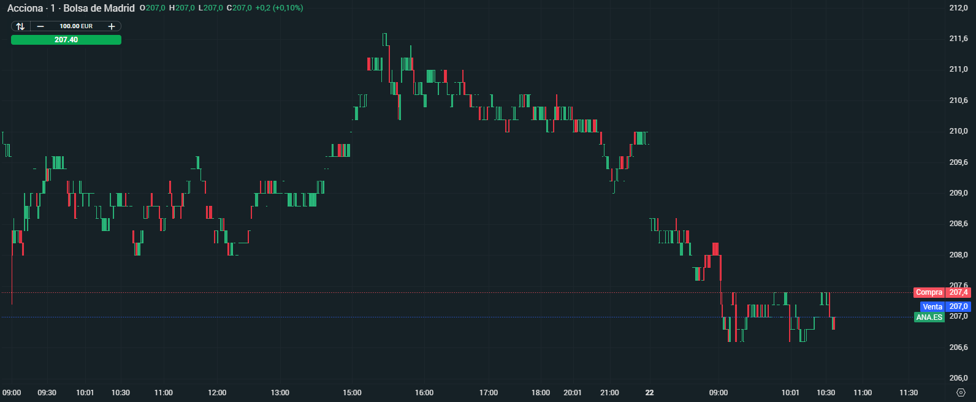Image resolution: width=976 pixels, height=402 pixels.
Task: Click the 16:00 time axis label
Action: point(424,393)
